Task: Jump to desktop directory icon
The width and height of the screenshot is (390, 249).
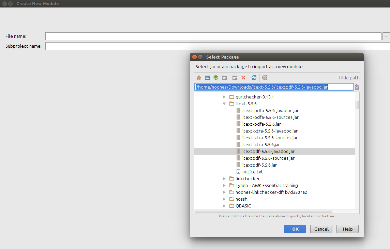Action: tap(207, 78)
